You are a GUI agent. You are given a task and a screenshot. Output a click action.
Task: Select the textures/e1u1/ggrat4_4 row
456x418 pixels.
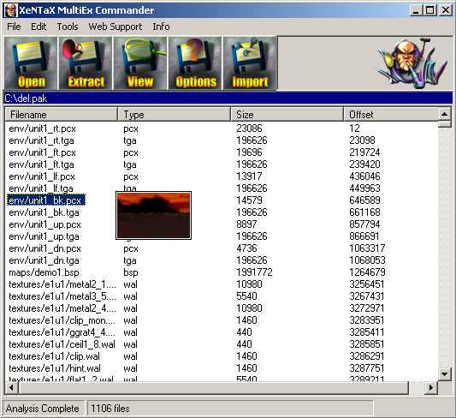pos(62,332)
